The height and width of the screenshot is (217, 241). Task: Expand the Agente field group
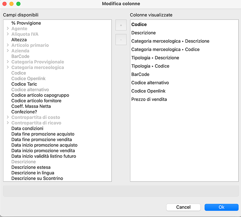pos(8,29)
